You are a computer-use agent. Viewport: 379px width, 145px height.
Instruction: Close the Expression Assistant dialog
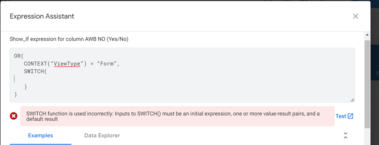[355, 16]
